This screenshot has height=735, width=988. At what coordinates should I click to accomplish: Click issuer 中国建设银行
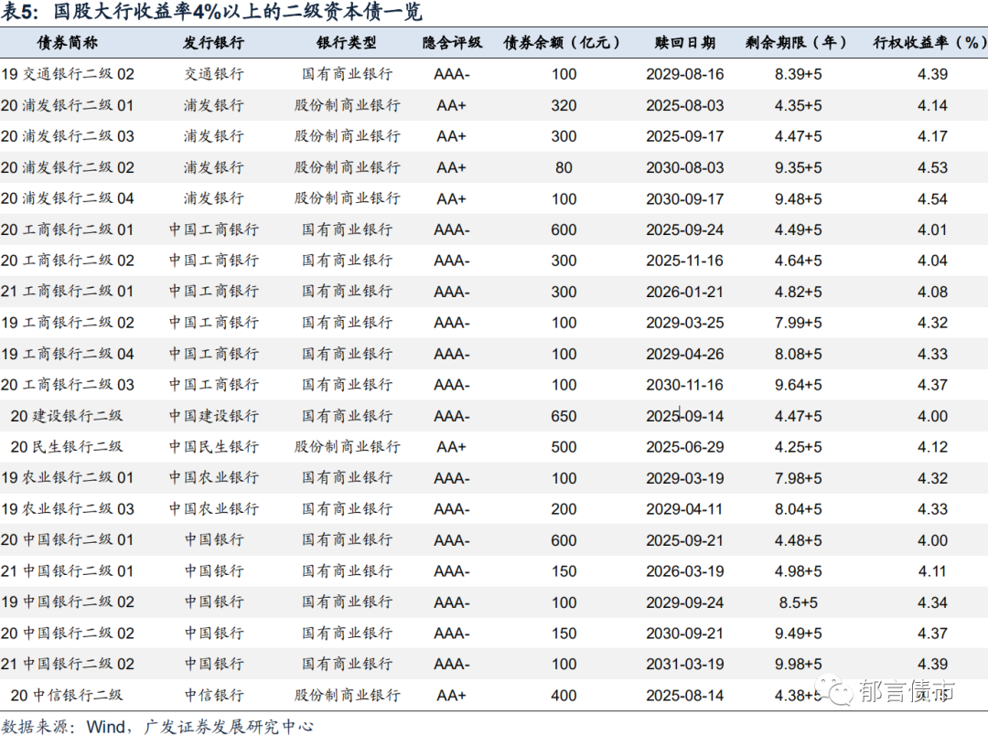pos(213,416)
